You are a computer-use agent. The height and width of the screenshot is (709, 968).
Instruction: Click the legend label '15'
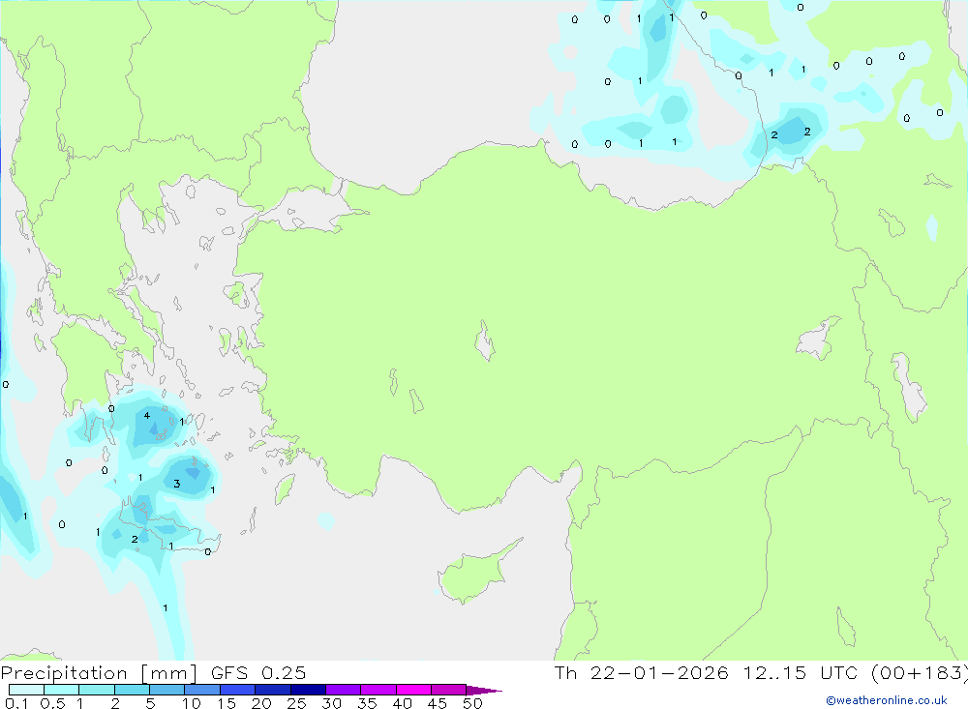[227, 703]
